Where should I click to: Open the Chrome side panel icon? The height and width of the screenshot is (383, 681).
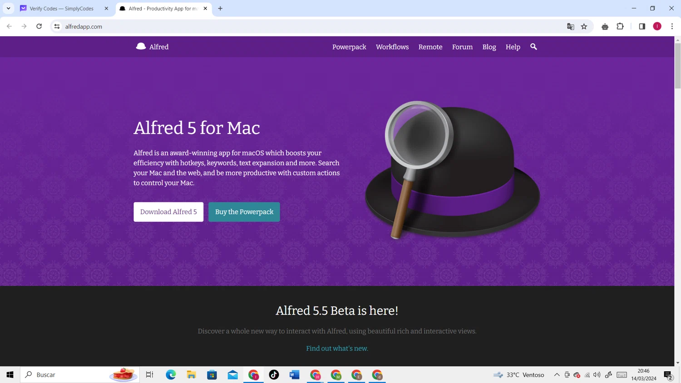642,26
